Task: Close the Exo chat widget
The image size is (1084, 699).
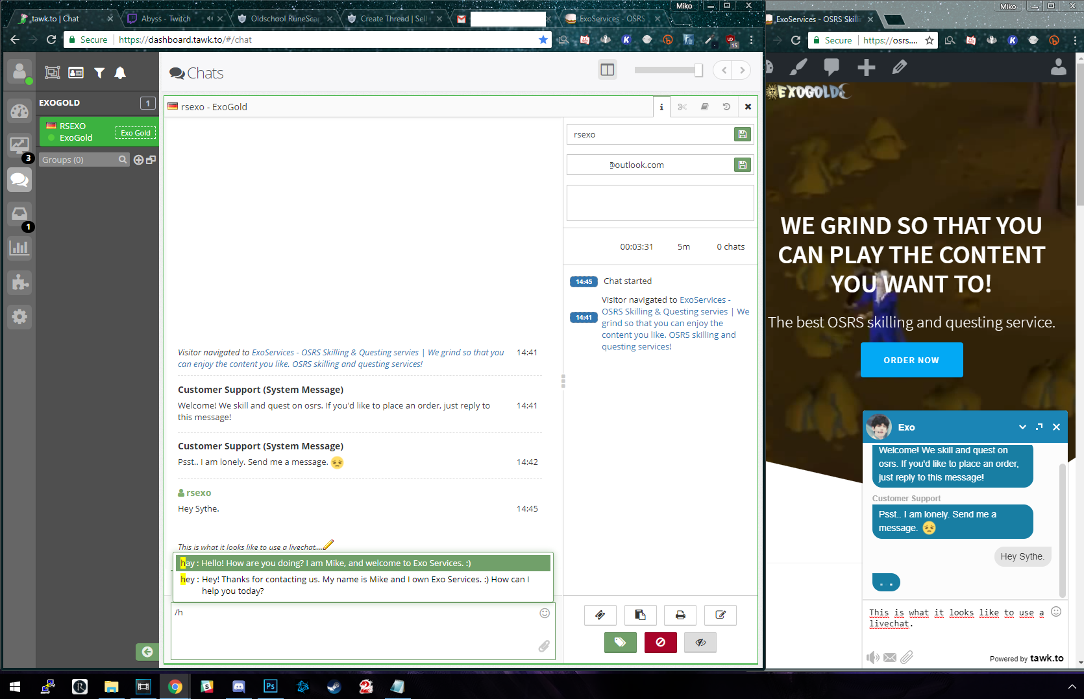Action: pyautogui.click(x=1056, y=427)
